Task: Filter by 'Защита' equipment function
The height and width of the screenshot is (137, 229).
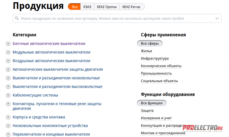Action: [147, 111]
